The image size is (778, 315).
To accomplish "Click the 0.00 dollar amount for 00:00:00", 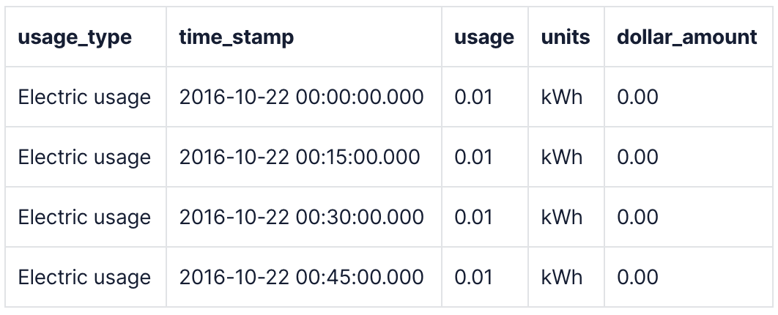I will pyautogui.click(x=637, y=97).
